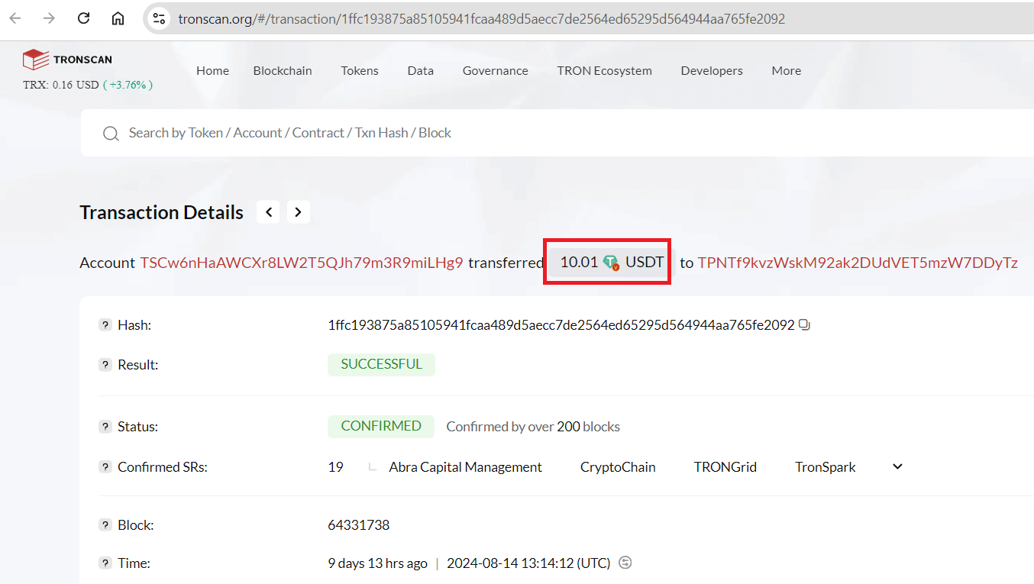
Task: Click the CryptoChain representative
Action: tap(618, 467)
